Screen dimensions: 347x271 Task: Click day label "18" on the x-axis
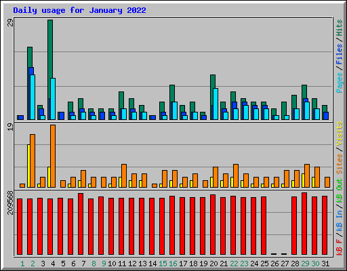(x=193, y=264)
